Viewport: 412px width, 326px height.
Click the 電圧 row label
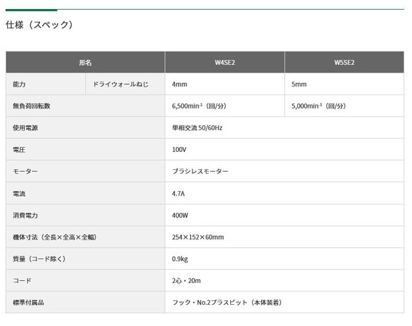85,149
